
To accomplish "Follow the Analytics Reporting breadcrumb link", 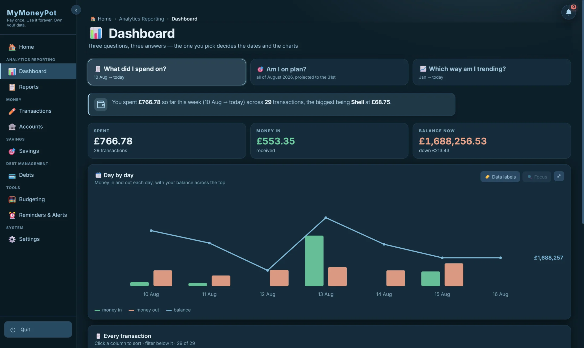I will coord(141,19).
